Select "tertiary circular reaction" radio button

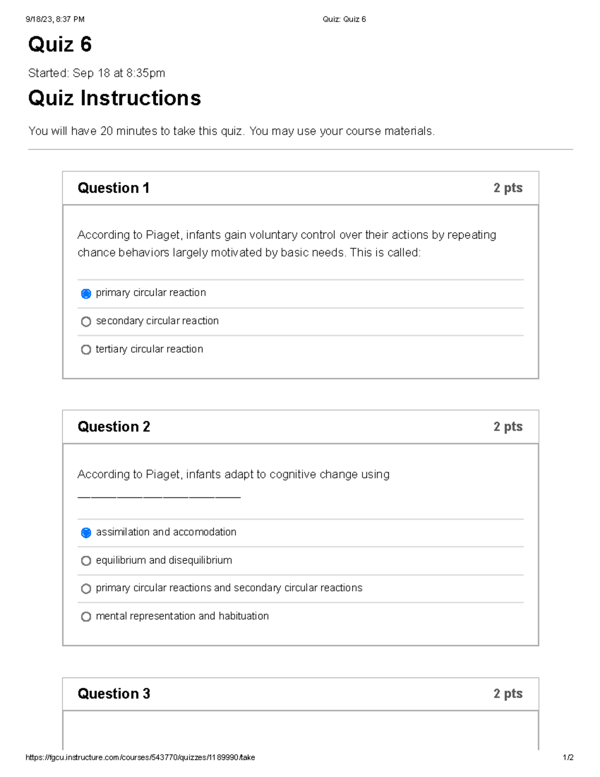[x=86, y=349]
